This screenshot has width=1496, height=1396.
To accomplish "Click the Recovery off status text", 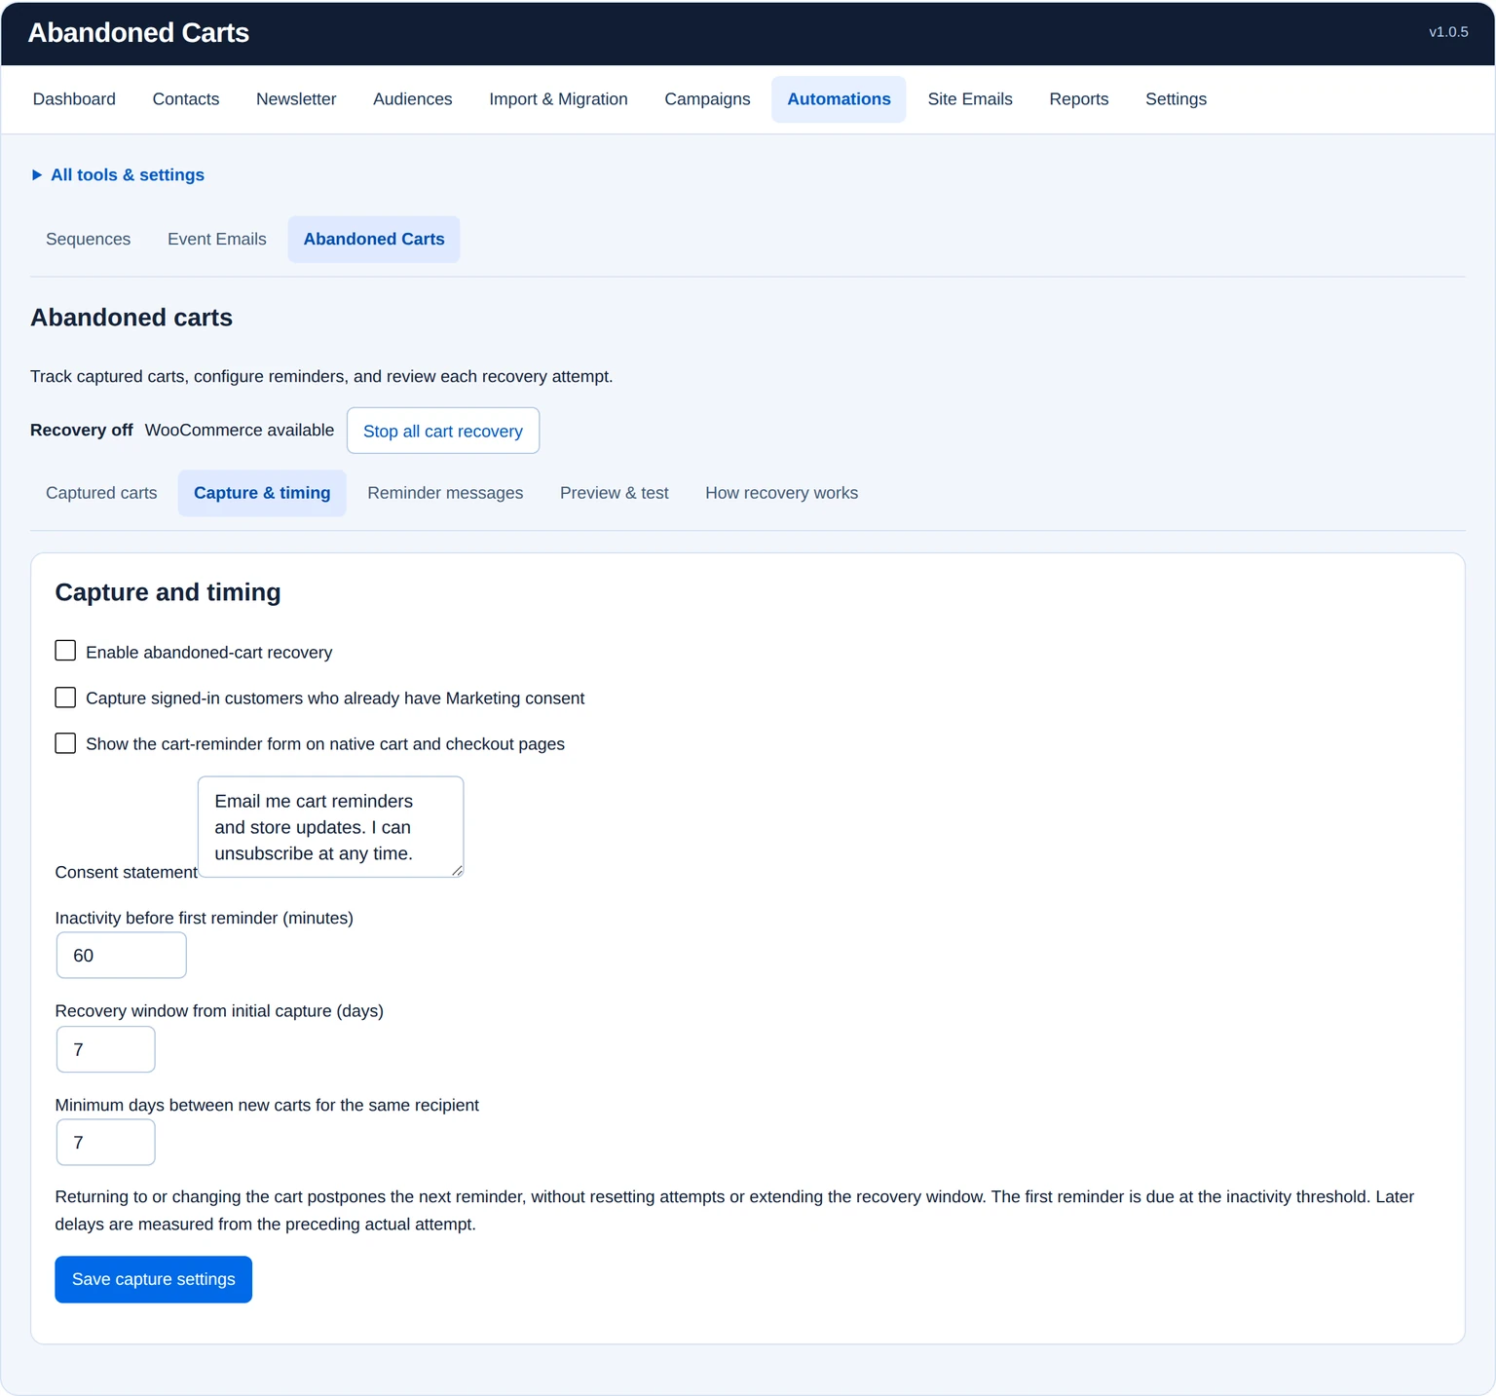I will [x=82, y=431].
